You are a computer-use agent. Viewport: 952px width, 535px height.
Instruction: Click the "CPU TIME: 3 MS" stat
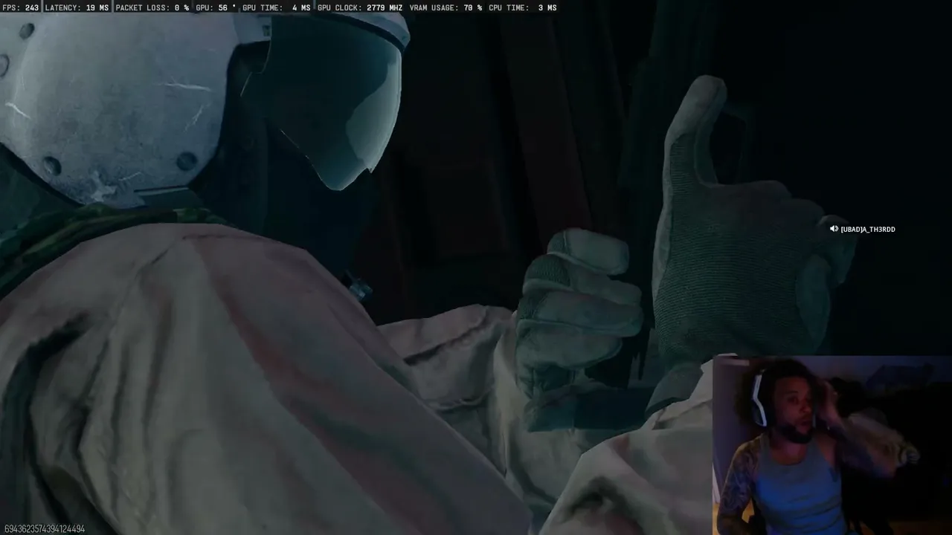[523, 7]
